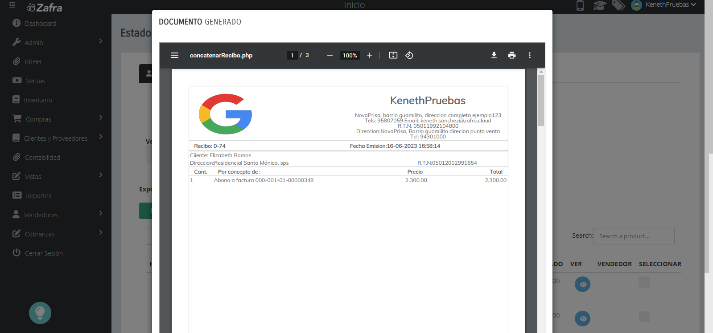Check the first row SELECCIONAR checkbox
This screenshot has width=713, height=333.
coord(644,282)
